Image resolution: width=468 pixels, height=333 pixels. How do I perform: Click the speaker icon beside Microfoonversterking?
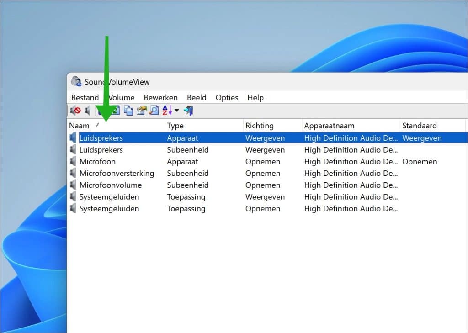point(73,174)
